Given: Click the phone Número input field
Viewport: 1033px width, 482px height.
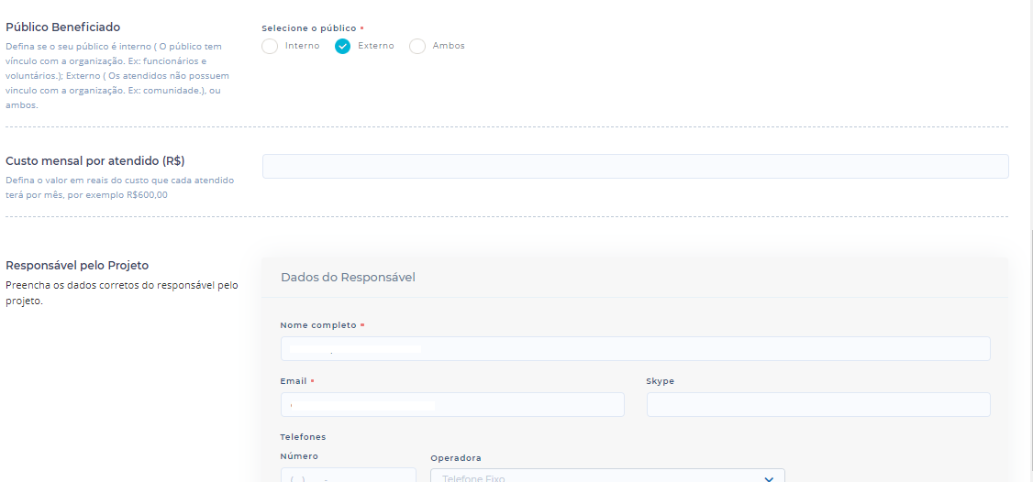Looking at the screenshot, I should coord(349,477).
